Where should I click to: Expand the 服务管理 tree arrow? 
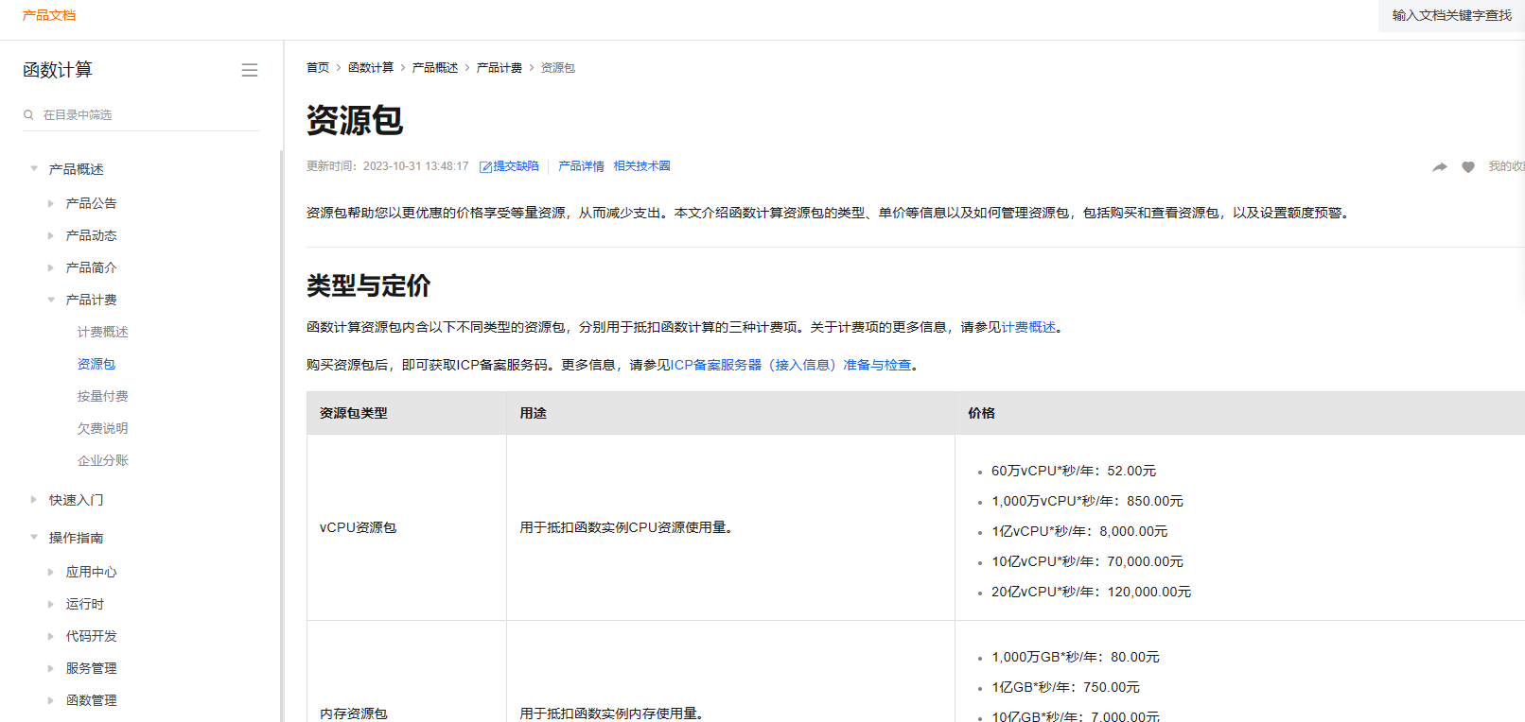pyautogui.click(x=51, y=668)
